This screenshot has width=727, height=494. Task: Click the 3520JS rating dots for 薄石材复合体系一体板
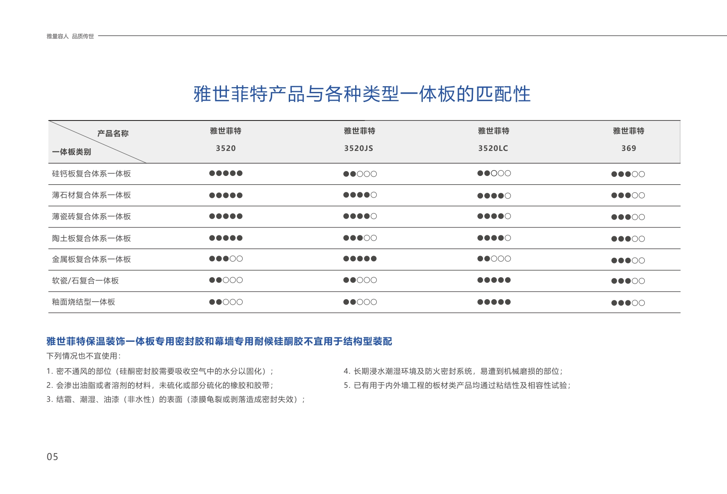tap(360, 195)
